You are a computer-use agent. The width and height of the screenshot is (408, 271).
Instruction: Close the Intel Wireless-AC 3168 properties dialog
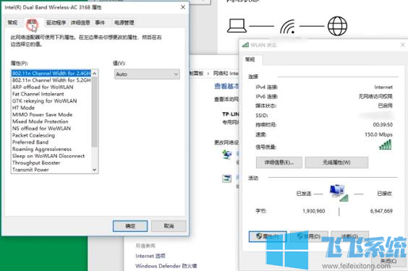[183, 7]
